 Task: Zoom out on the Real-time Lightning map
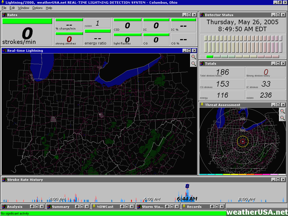coord(193,64)
